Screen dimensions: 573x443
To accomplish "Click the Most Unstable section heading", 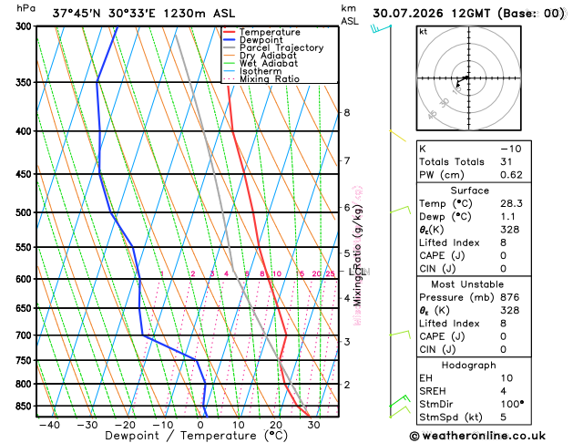I will tap(467, 284).
